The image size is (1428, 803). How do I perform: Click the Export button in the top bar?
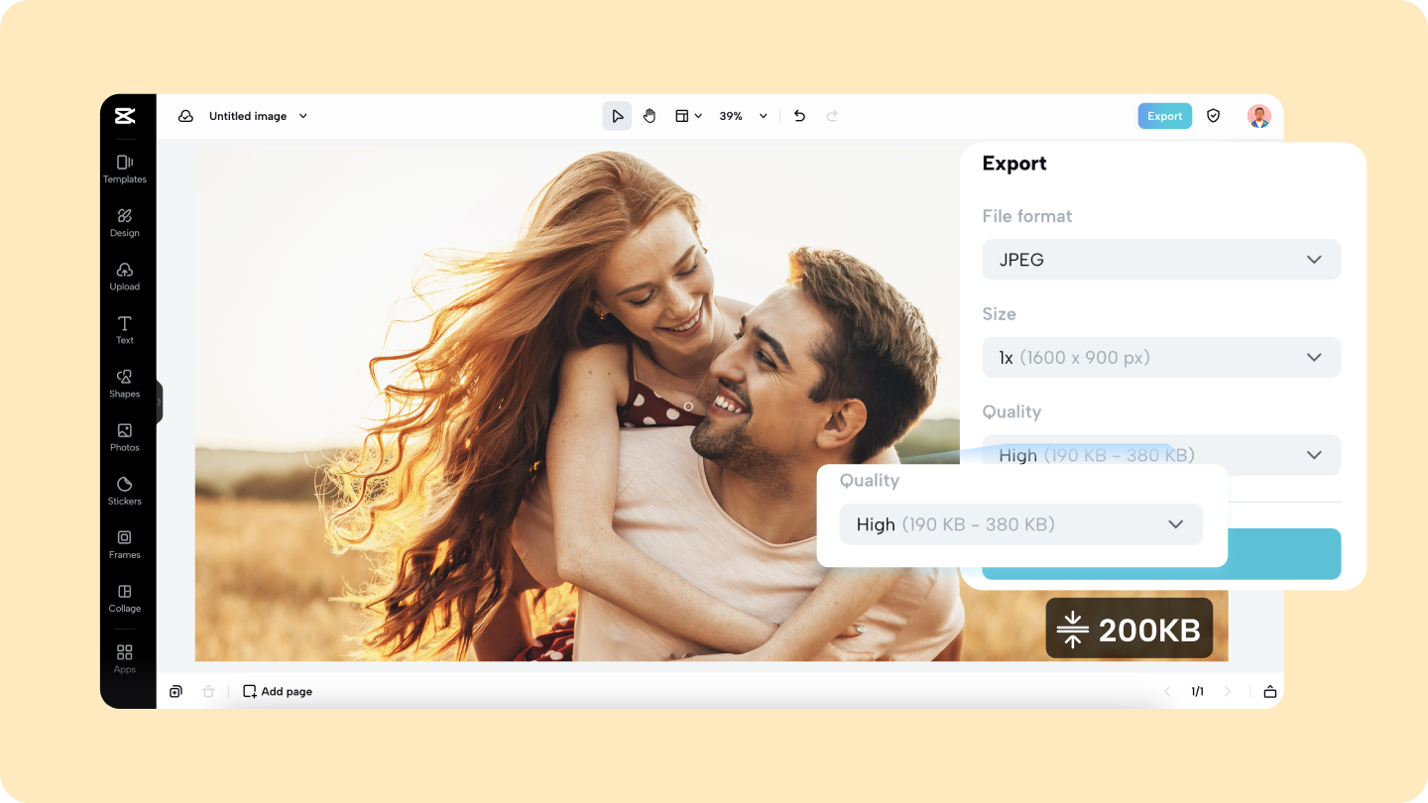1164,116
